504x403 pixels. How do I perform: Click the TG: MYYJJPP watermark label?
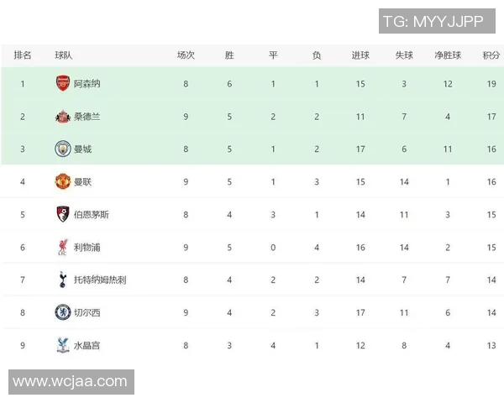click(x=431, y=21)
